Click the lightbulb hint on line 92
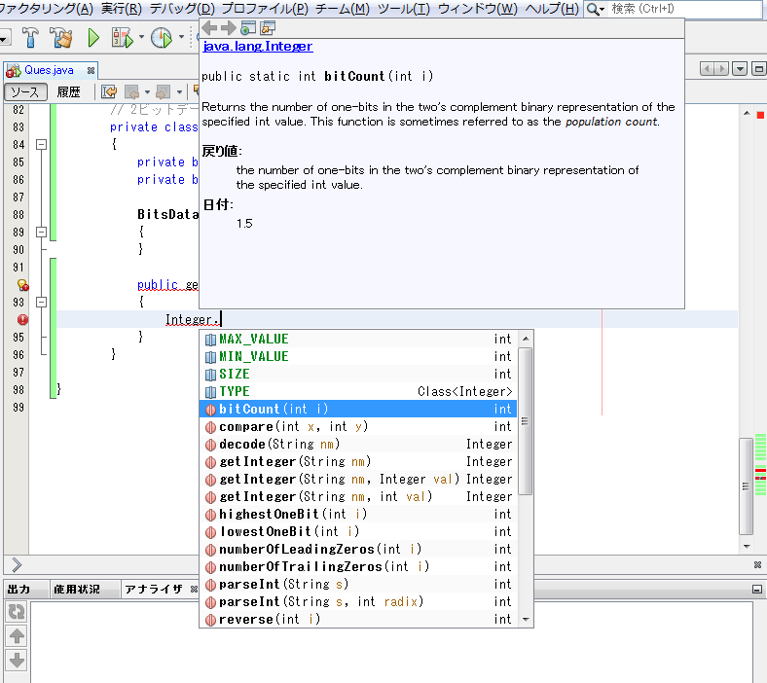The image size is (767, 683). click(x=23, y=284)
